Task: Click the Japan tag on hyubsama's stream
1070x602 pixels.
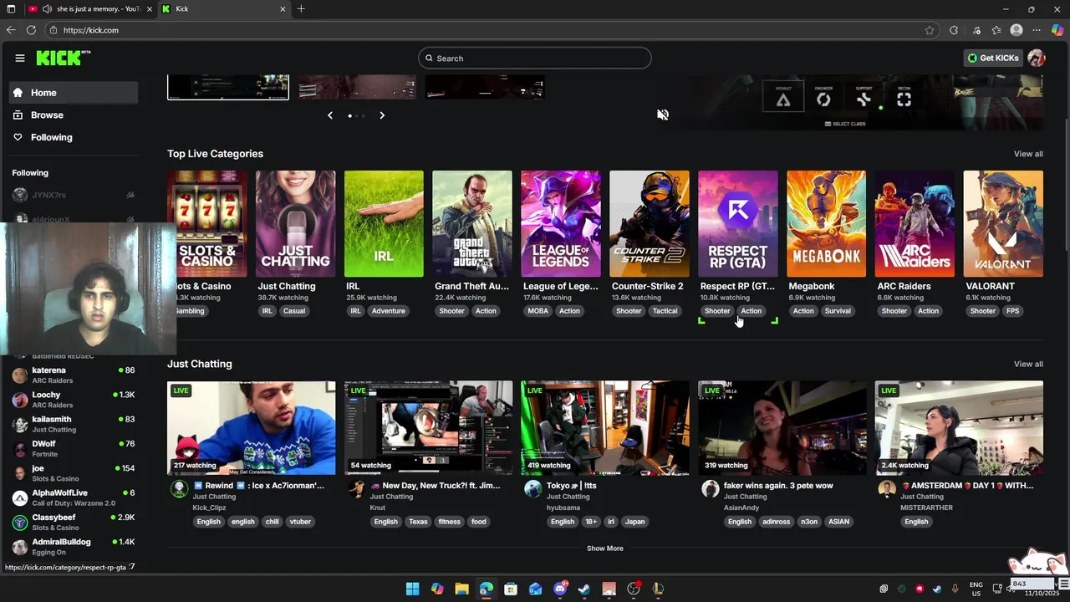Action: (634, 522)
